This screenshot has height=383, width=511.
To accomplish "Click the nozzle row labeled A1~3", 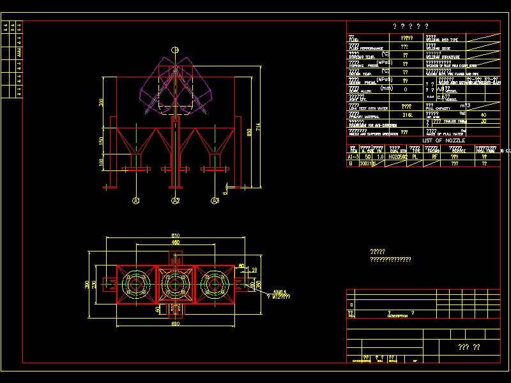I will (351, 156).
